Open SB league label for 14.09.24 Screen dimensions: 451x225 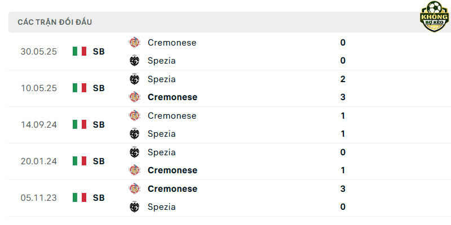tap(99, 124)
